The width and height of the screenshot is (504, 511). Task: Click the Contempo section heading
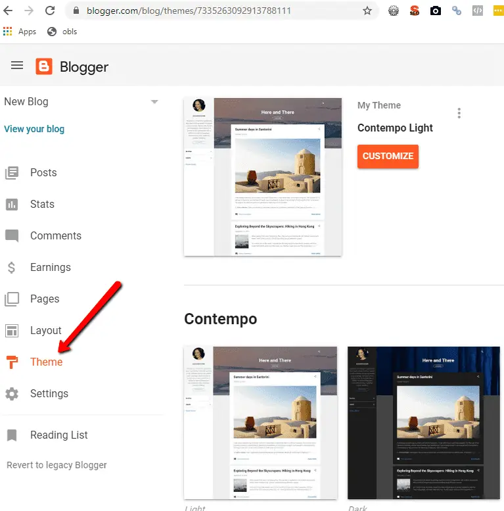pyautogui.click(x=220, y=319)
